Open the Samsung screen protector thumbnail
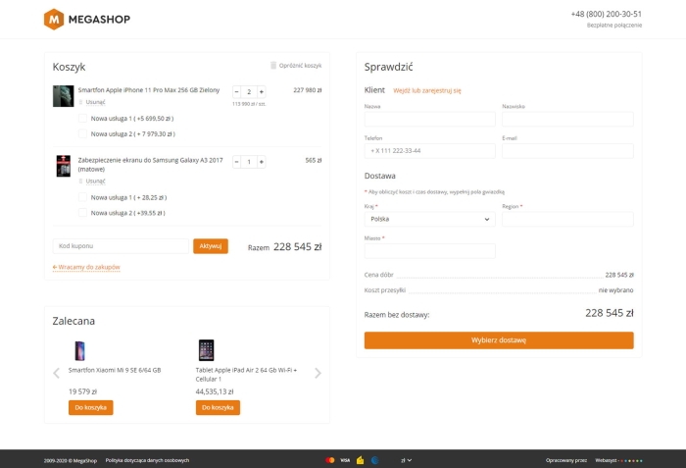The image size is (686, 468). pos(64,166)
